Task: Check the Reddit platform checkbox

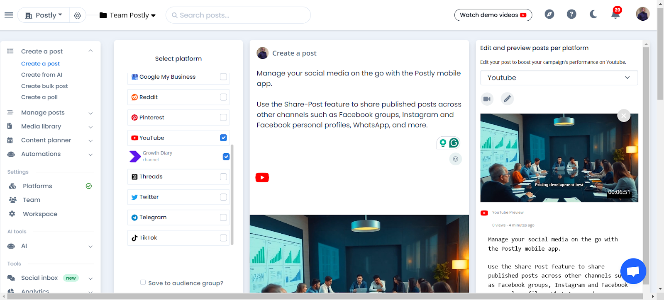Action: point(223,97)
